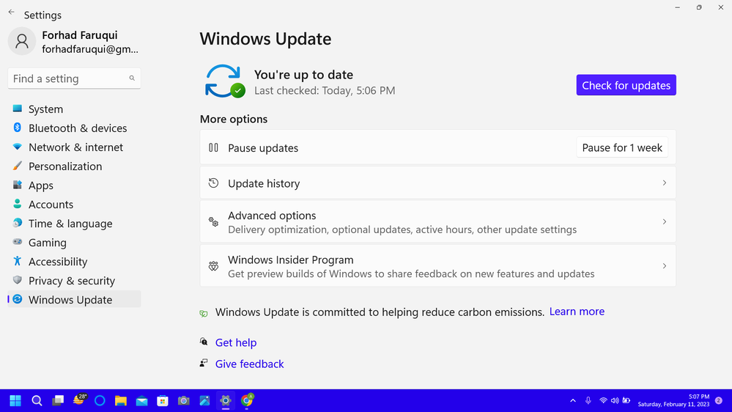Open the clock and date in the taskbar
Image resolution: width=732 pixels, height=412 pixels.
(673, 400)
